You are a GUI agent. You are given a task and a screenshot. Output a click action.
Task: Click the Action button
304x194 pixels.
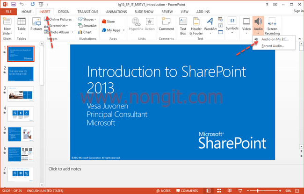tap(150, 24)
